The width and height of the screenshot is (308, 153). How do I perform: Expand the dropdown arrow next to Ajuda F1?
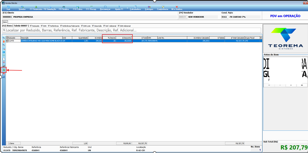127,8
